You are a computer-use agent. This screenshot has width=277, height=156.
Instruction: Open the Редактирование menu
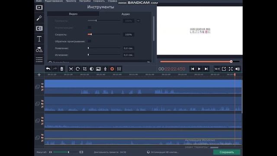pos(54,1)
